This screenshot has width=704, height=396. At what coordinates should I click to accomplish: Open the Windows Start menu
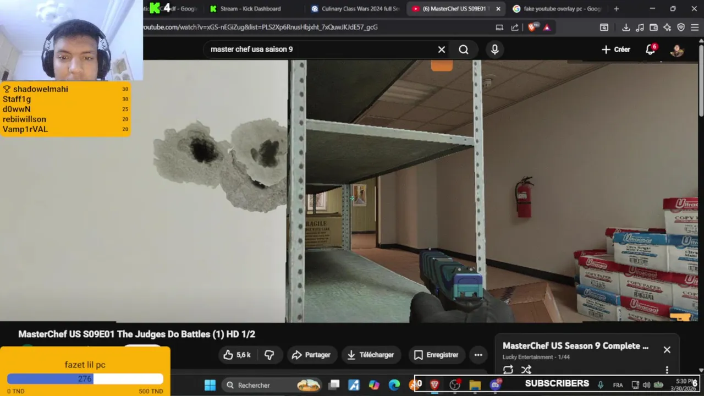pyautogui.click(x=210, y=385)
